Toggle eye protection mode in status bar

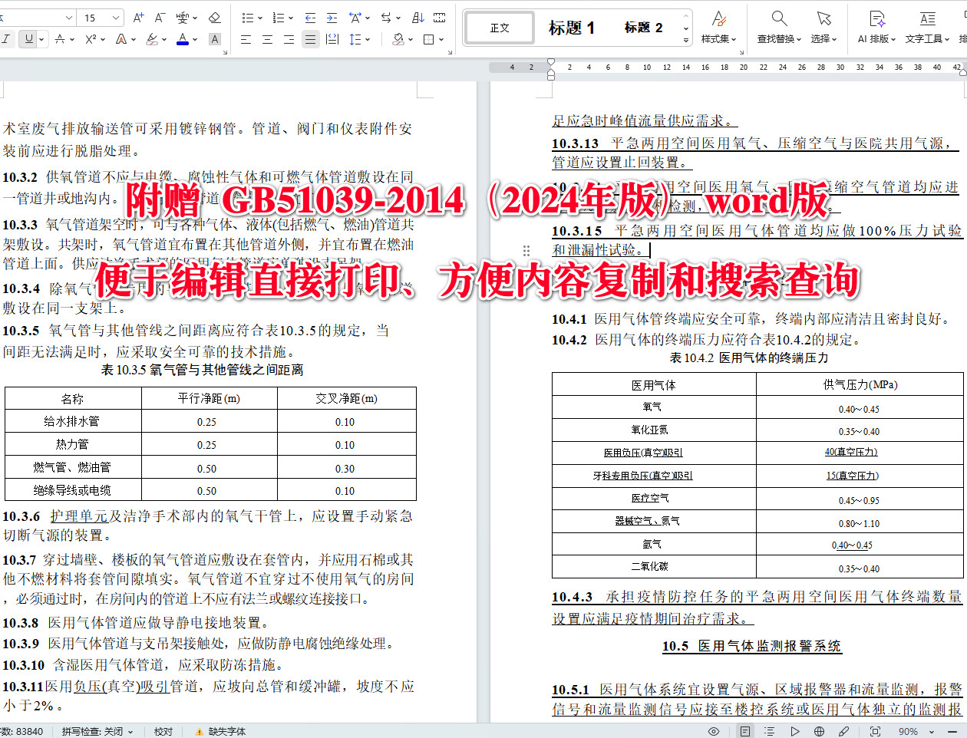click(714, 732)
